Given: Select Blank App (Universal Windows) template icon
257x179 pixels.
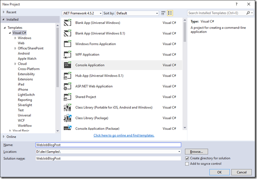Looking at the screenshot, I should click(x=67, y=23).
